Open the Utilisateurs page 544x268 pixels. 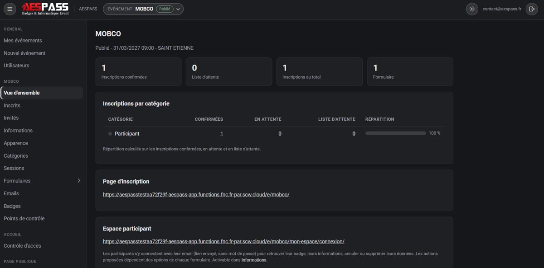tap(16, 66)
